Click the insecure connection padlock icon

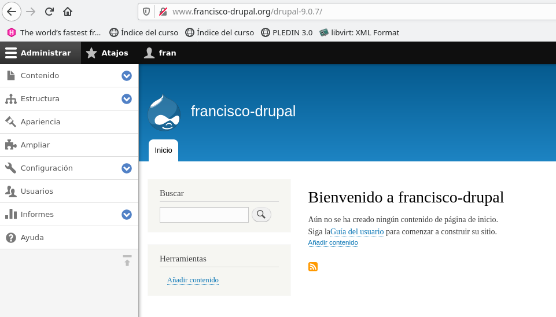(163, 12)
